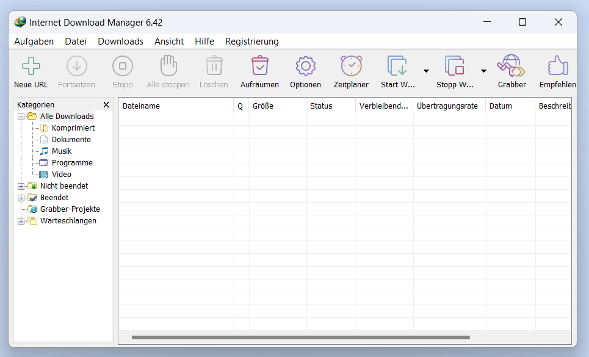The height and width of the screenshot is (357, 589).
Task: Minimize the Internet Download Manager window
Action: [x=487, y=22]
